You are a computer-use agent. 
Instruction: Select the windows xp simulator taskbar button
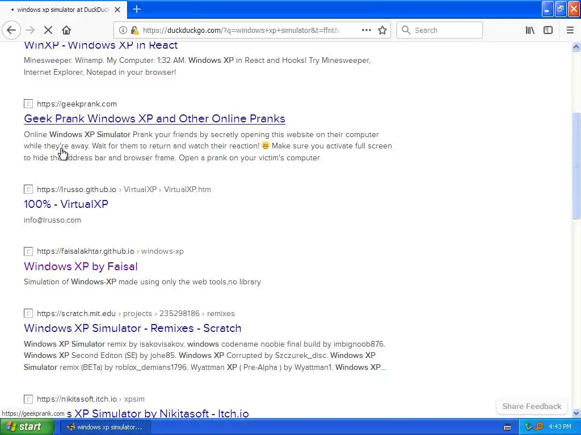coord(105,427)
